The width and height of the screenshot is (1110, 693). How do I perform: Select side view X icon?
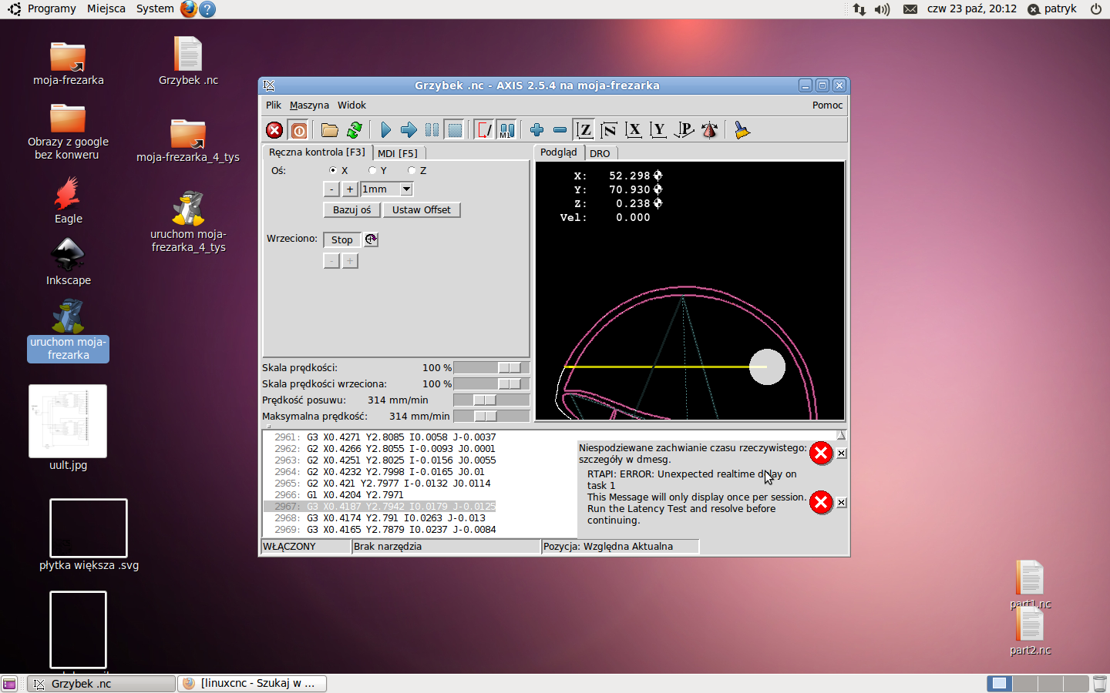634,130
